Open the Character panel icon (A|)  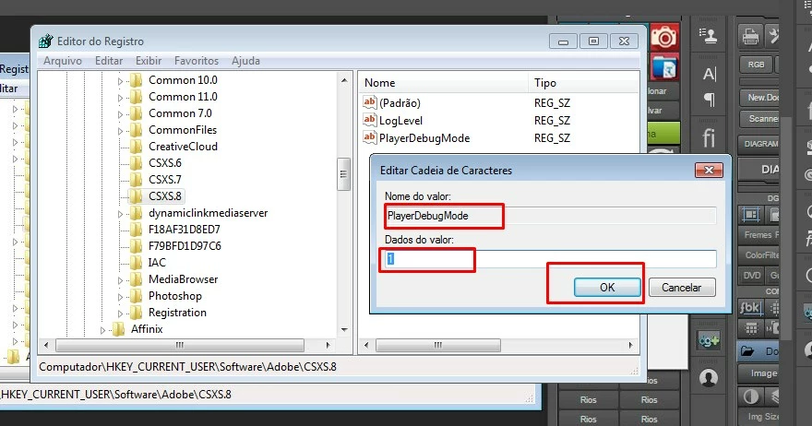click(x=710, y=74)
